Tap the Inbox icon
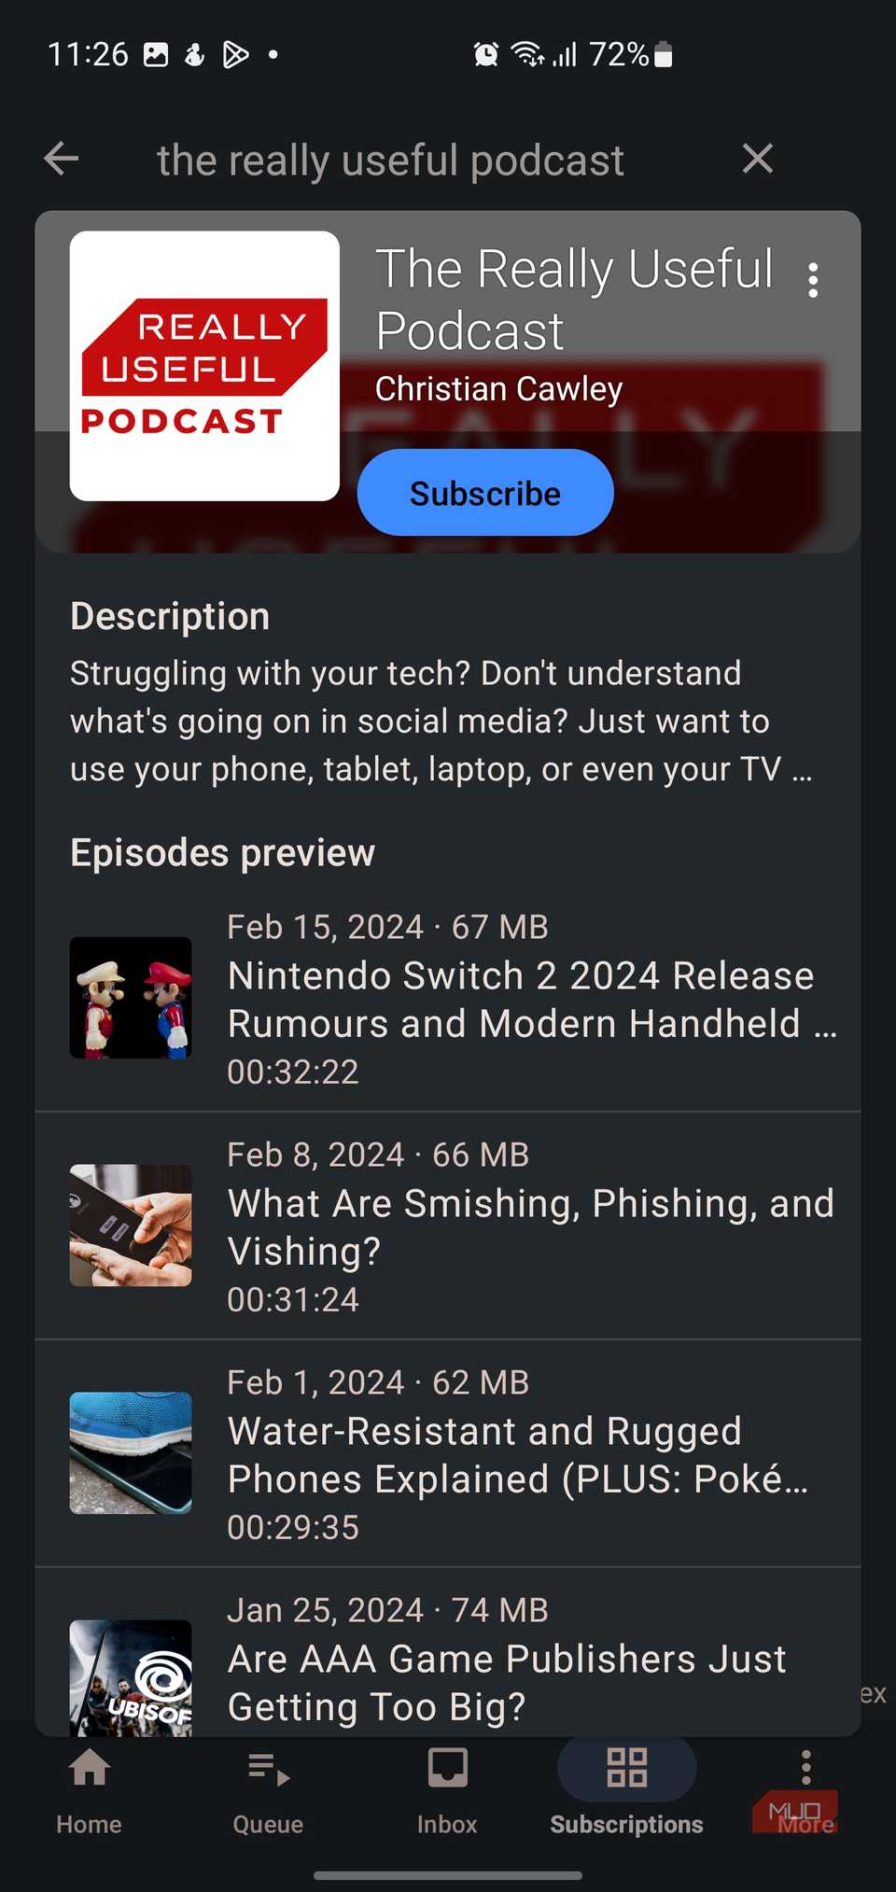896x1892 pixels. click(448, 1768)
